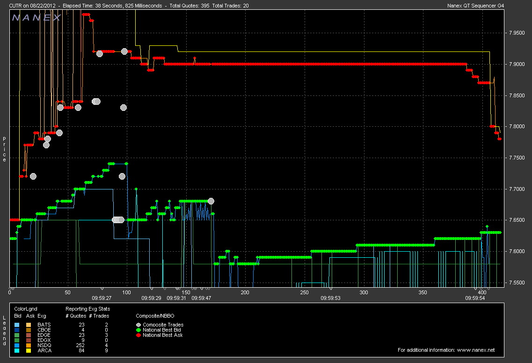
Task: Click the 7.7500 price axis label
Action: pos(517,158)
